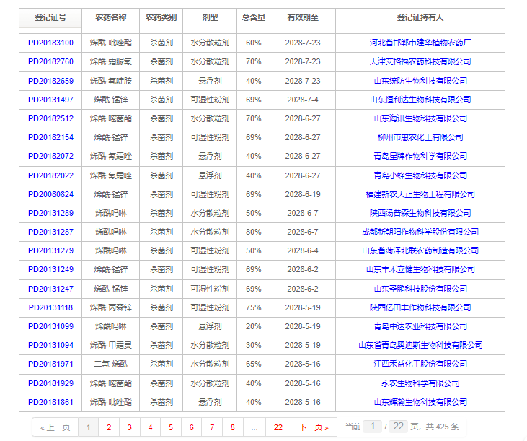This screenshot has height=441, width=527.
Task: Go to page 8
Action: pos(233,427)
